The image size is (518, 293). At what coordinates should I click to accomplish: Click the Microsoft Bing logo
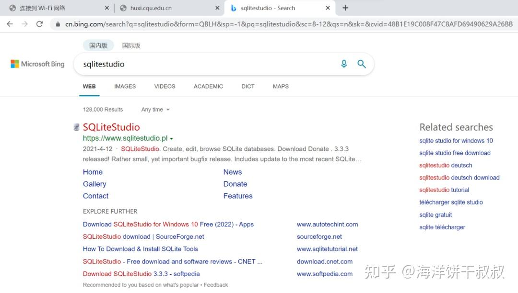click(x=37, y=64)
